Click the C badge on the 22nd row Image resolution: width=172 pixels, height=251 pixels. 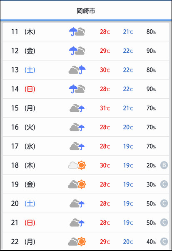[164, 241]
